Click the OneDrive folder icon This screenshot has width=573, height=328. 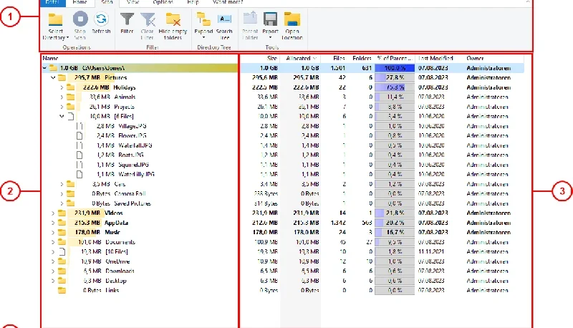[62, 261]
